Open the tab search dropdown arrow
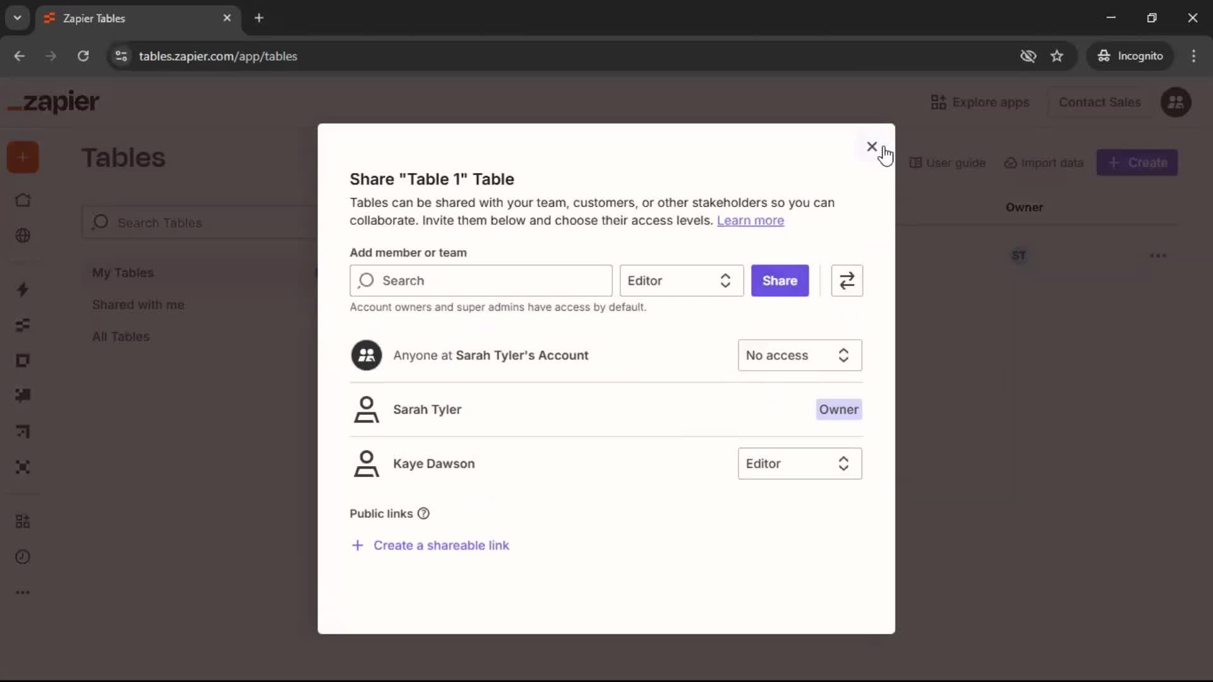1213x682 pixels. tap(18, 18)
